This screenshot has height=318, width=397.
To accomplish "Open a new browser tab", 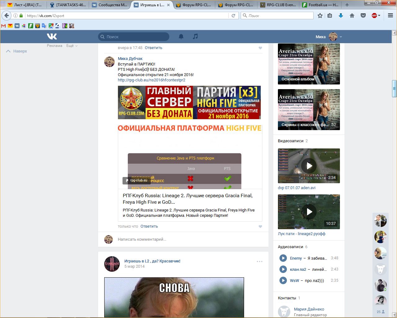I will pyautogui.click(x=347, y=5).
